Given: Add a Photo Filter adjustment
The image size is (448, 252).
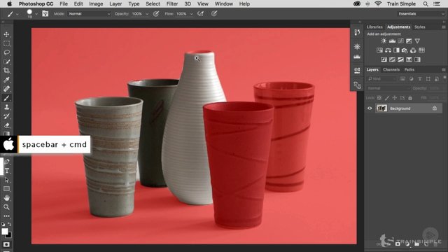Looking at the screenshot, I should [x=405, y=50].
